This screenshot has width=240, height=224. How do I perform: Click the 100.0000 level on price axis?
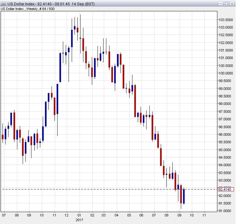tap(226, 73)
